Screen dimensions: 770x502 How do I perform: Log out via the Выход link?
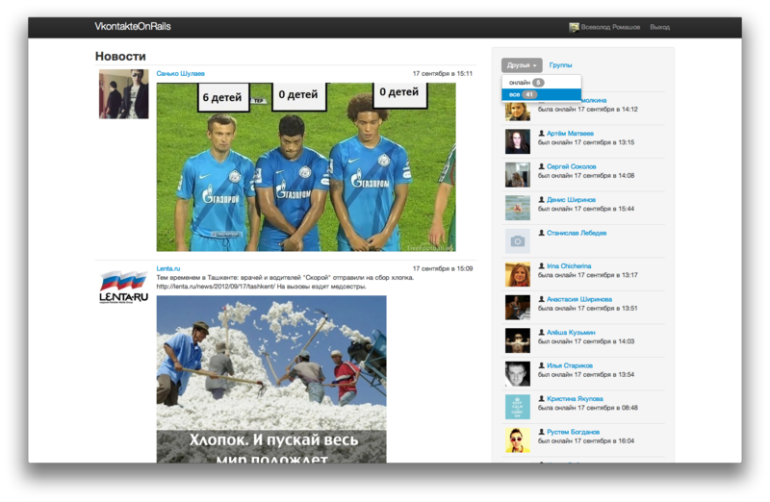pos(659,27)
